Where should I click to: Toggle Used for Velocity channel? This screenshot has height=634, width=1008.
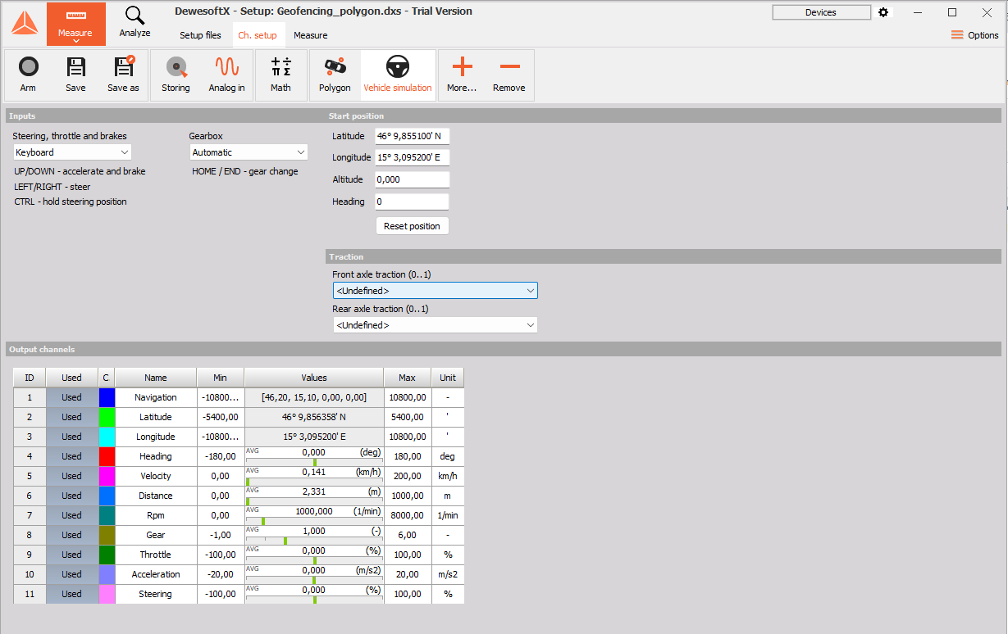tap(71, 476)
